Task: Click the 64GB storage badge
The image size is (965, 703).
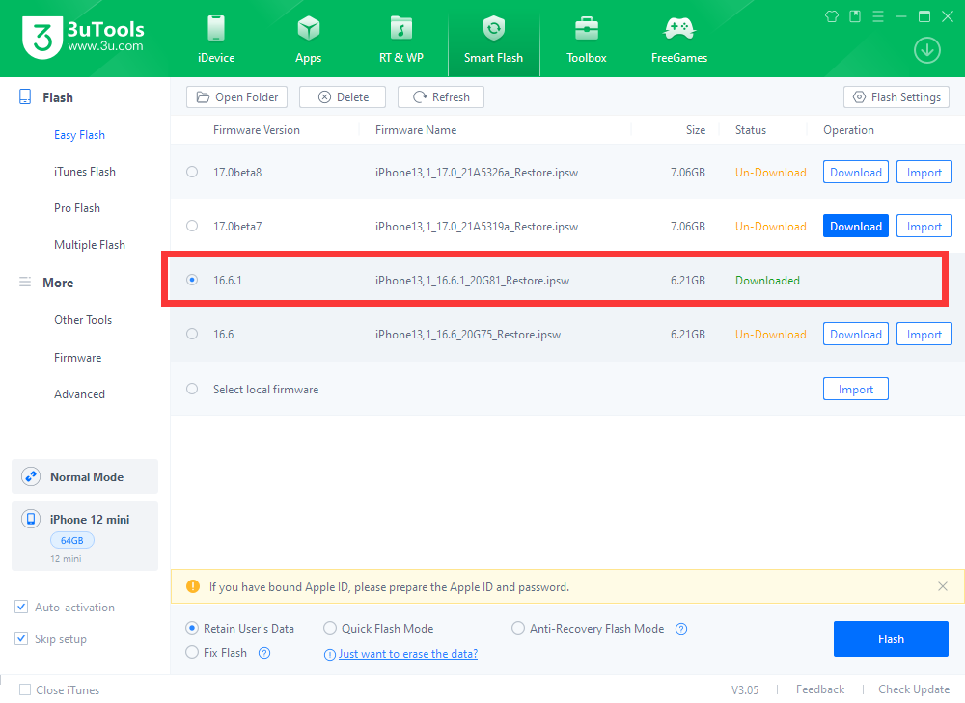Action: coord(72,540)
